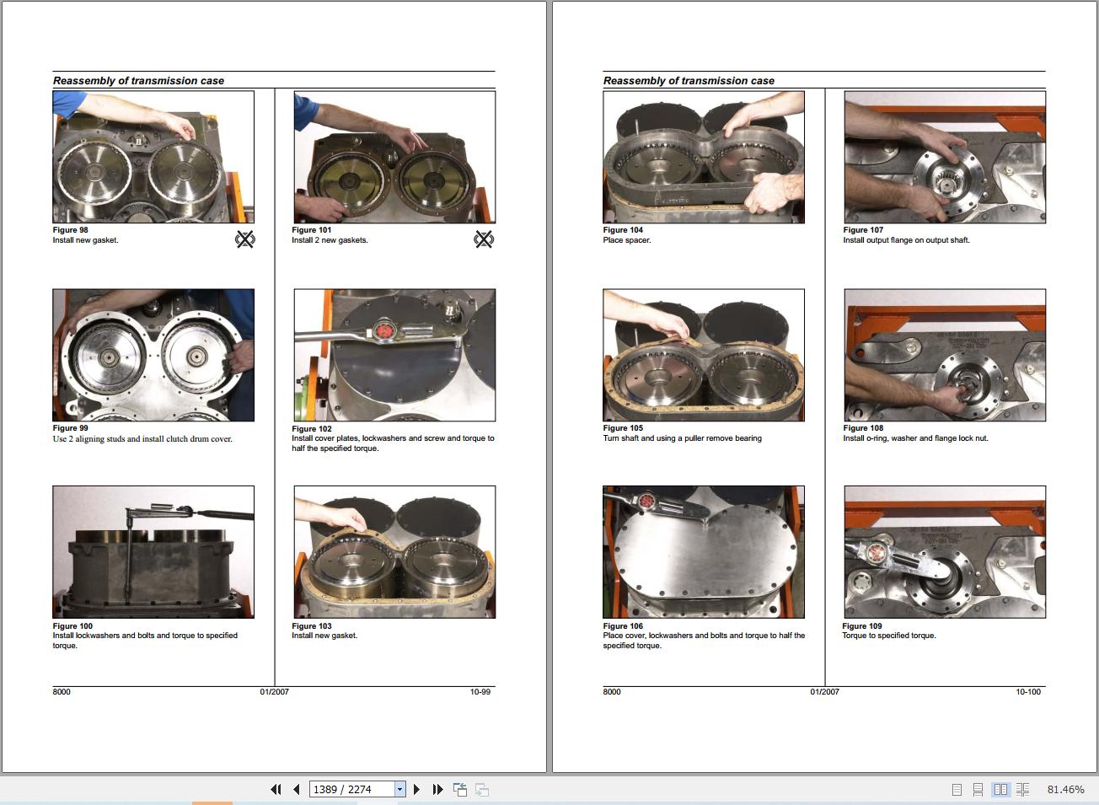Go forward to the next view
The width and height of the screenshot is (1099, 805).
point(482,790)
